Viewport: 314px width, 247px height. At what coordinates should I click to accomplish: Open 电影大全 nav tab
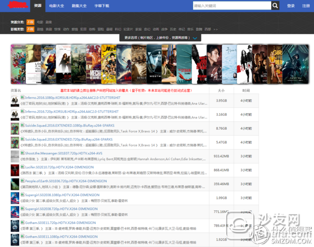[x=57, y=6]
